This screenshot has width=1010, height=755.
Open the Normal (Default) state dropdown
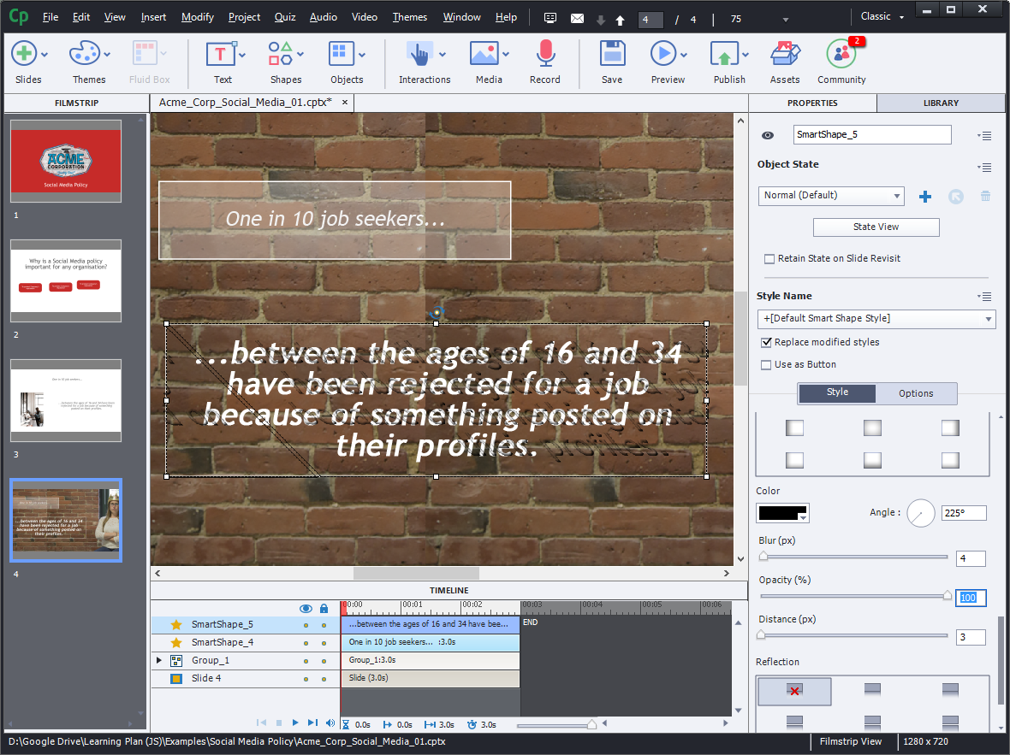(x=830, y=196)
